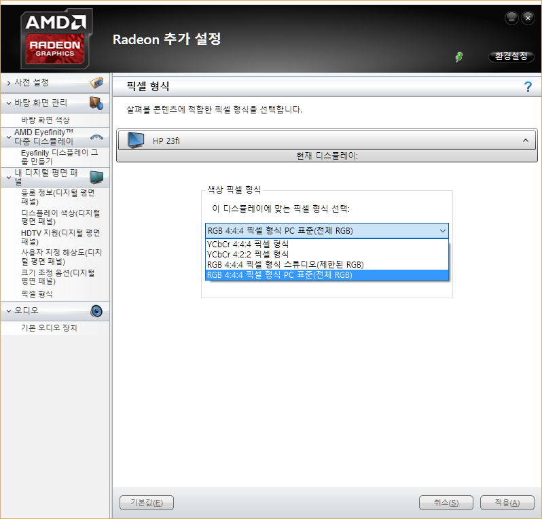This screenshot has width=542, height=519.
Task: Open 바탕 화면 색상 settings page
Action: point(46,120)
